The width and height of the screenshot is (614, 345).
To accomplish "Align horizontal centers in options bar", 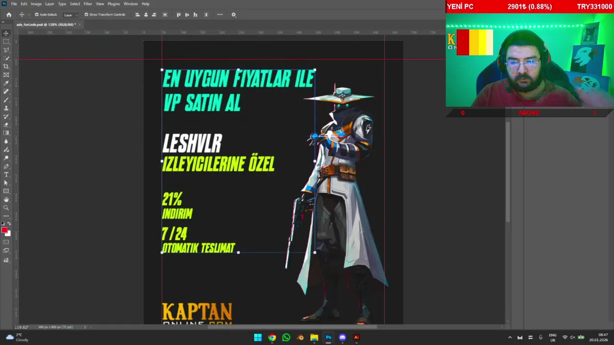I will (x=146, y=14).
